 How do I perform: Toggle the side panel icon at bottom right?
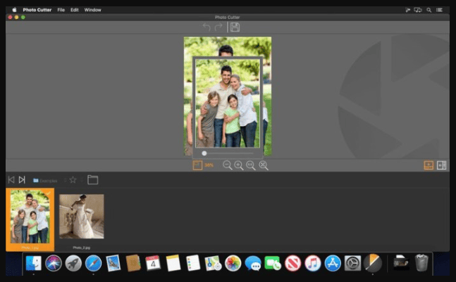pos(441,165)
